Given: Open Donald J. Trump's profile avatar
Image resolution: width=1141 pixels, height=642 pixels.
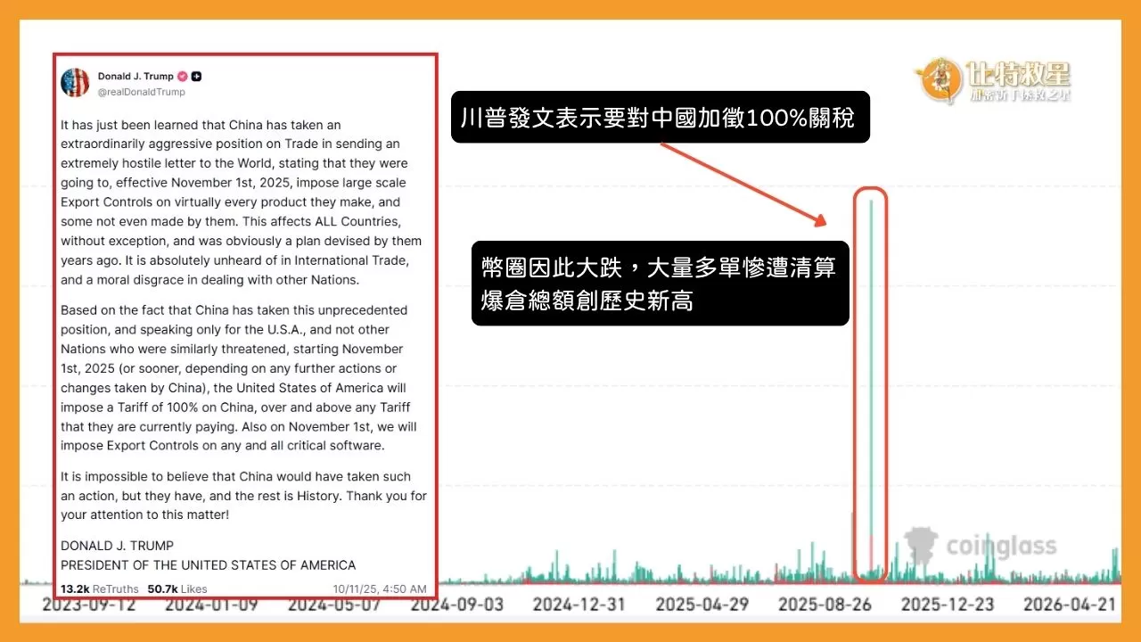Looking at the screenshot, I should 75,83.
